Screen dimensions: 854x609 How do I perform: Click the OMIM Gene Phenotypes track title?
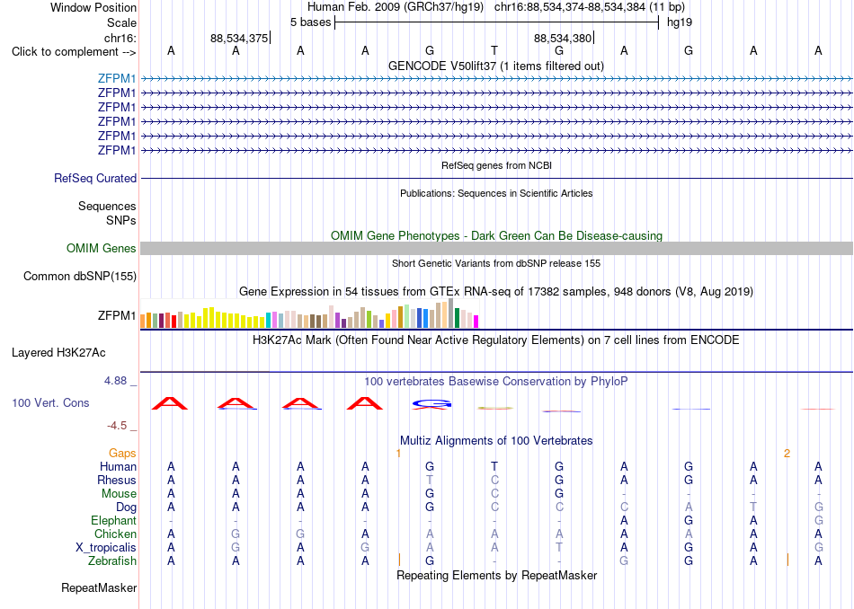point(497,235)
